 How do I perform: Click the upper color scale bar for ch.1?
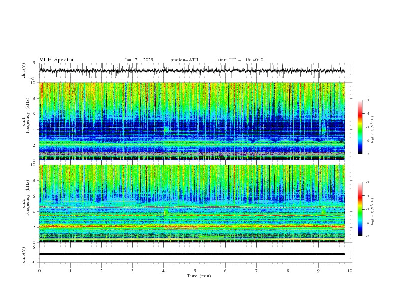pyautogui.click(x=360, y=127)
